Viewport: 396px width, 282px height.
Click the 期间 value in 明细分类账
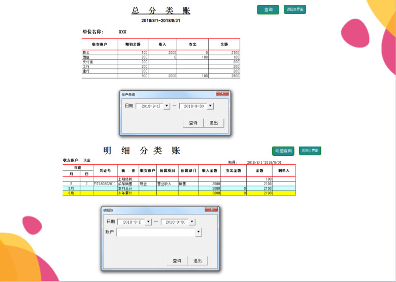[x=264, y=162]
